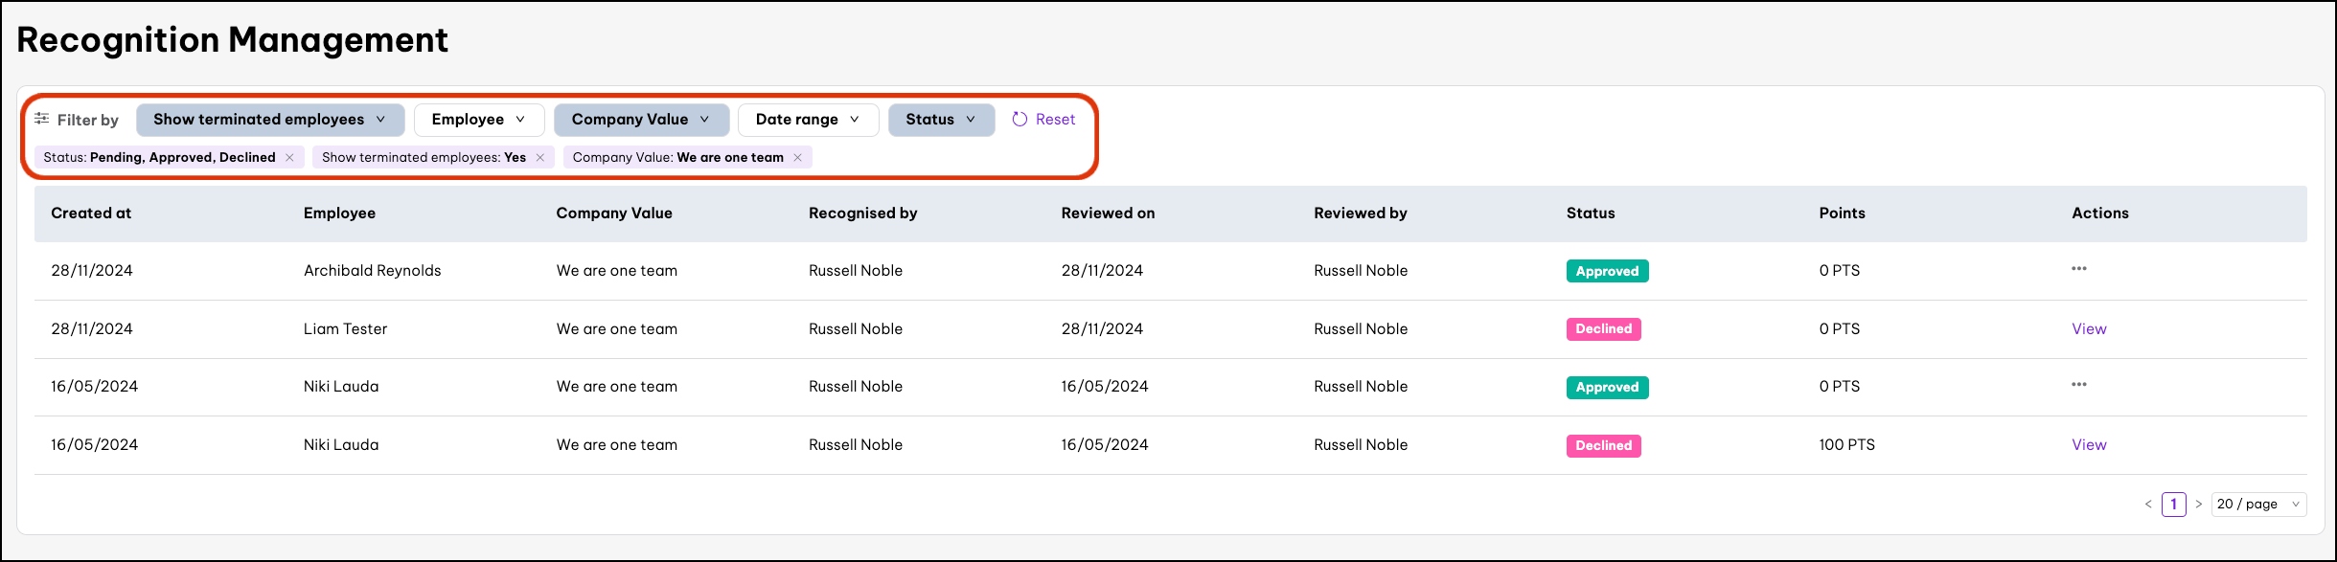Click the Approved badge for Archibald Reynolds
This screenshot has width=2337, height=562.
coord(1607,271)
